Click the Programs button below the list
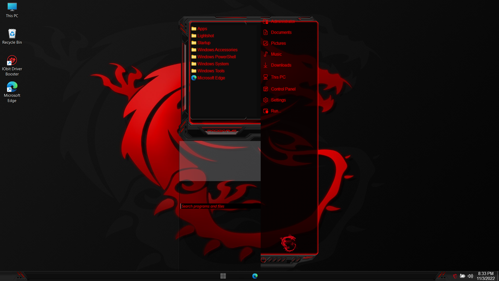Image resolution: width=499 pixels, height=281 pixels. point(222,131)
